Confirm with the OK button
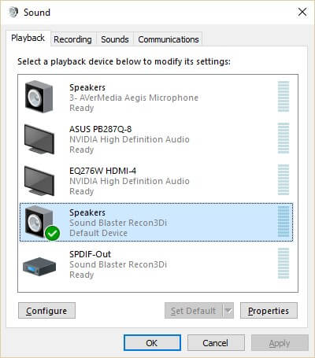315x358 pixels. pos(152,343)
